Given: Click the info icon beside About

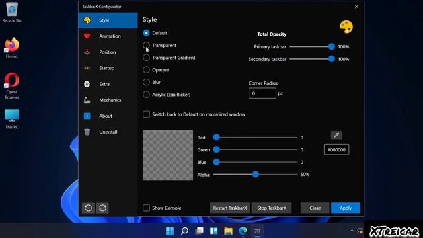Looking at the screenshot, I should coord(87,116).
